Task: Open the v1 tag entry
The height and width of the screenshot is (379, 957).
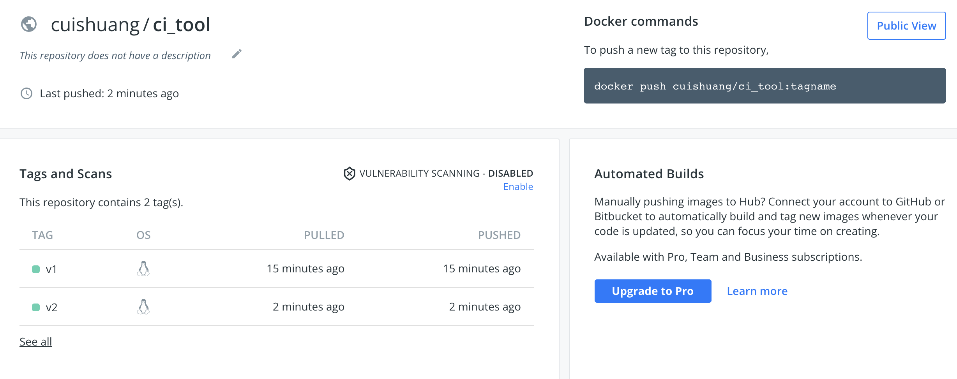Action: click(51, 269)
